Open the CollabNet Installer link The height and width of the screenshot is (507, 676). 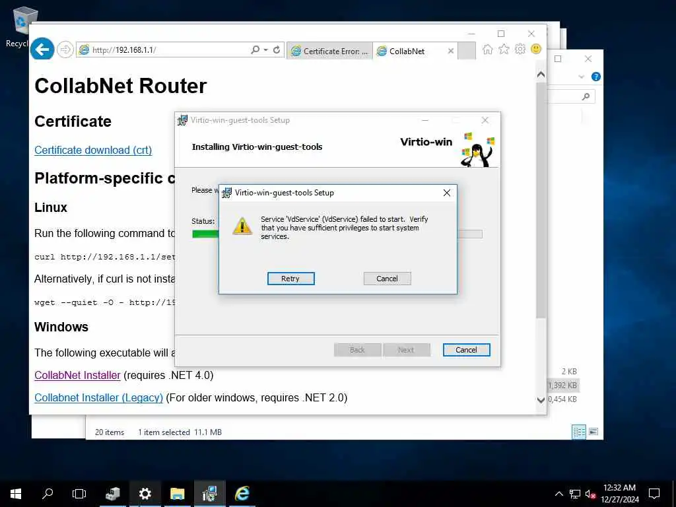(78, 375)
